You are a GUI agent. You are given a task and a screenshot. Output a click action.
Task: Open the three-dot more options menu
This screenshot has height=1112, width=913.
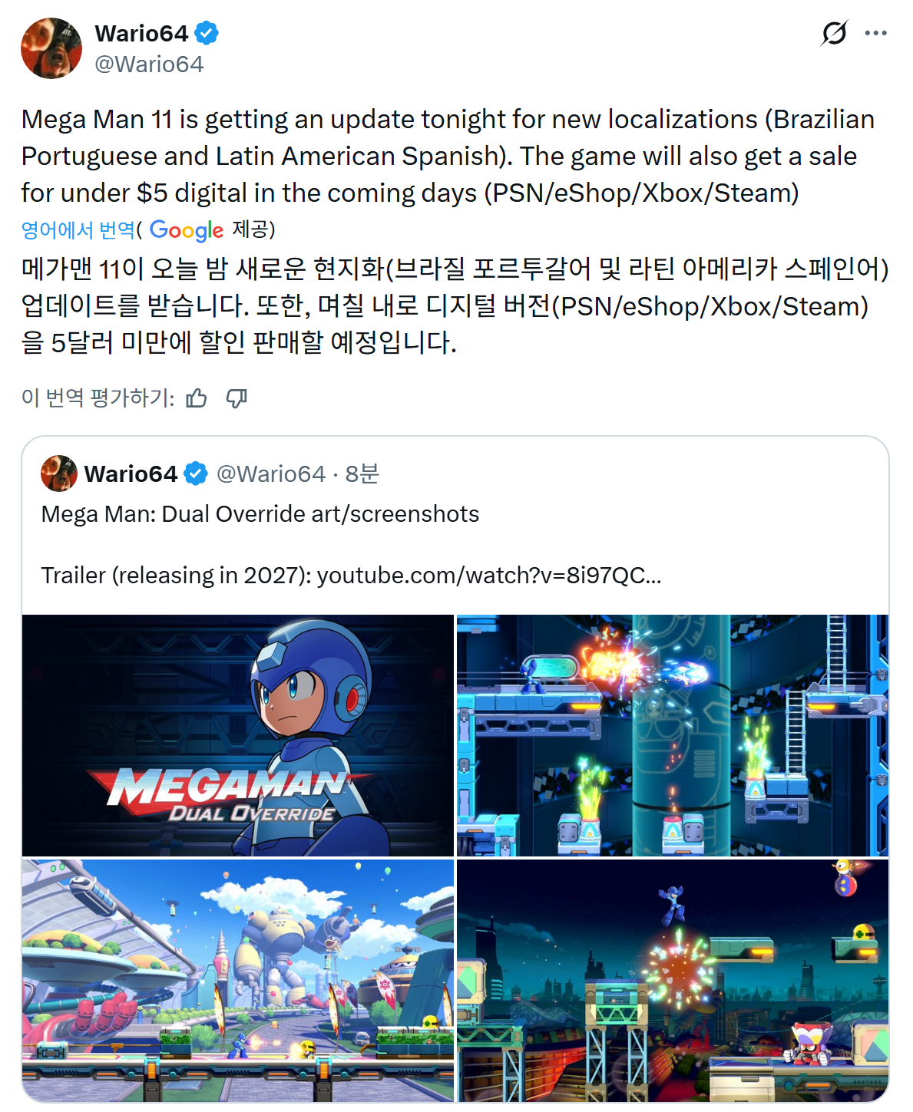(x=876, y=33)
